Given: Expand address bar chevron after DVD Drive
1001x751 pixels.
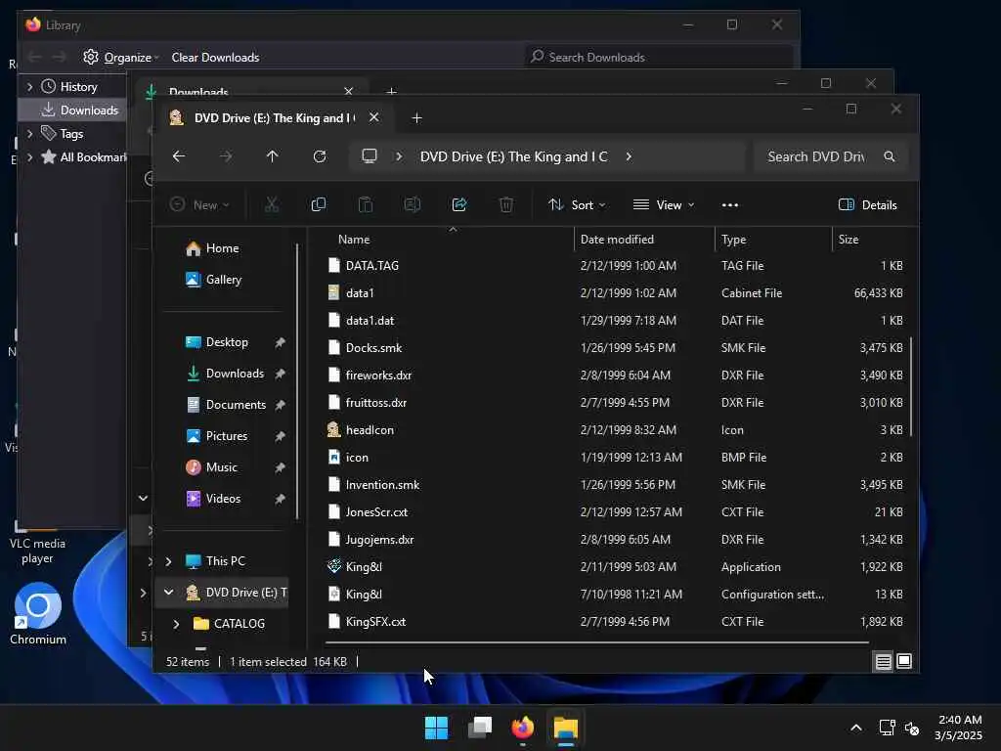Looking at the screenshot, I should 629,156.
